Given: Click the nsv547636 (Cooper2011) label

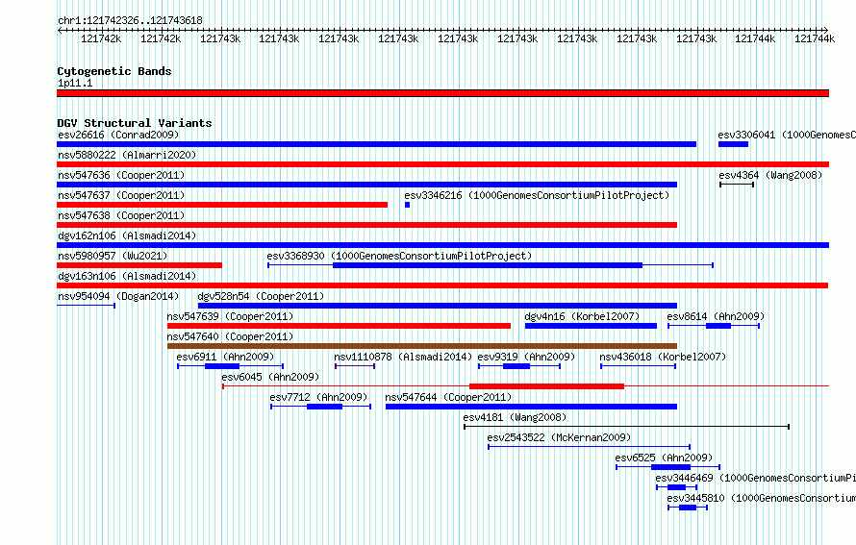Looking at the screenshot, I should [x=121, y=175].
